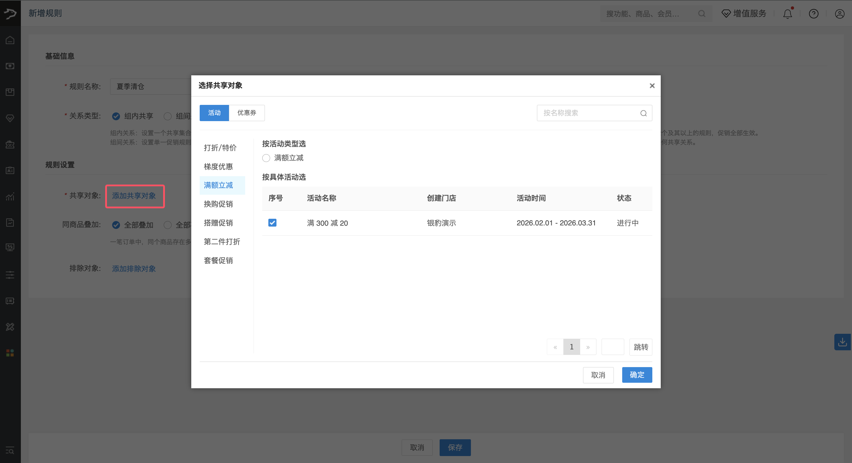Go to the next page with »
852x463 pixels.
[x=588, y=347]
